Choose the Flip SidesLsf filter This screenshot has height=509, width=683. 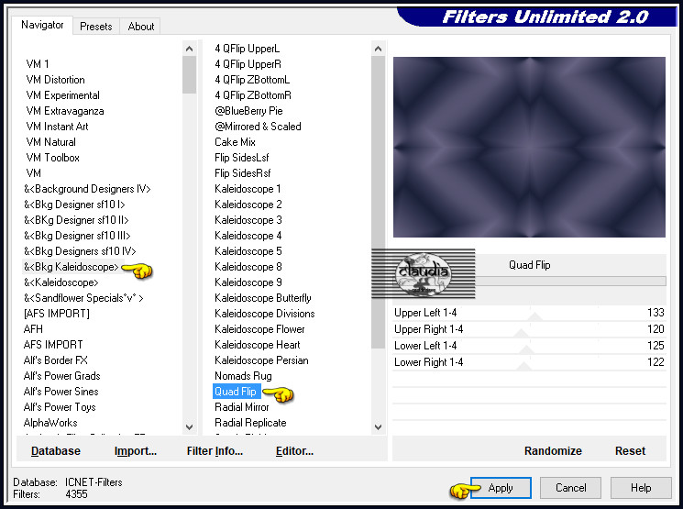(242, 158)
